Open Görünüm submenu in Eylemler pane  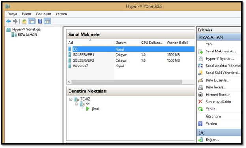pyautogui.click(x=213, y=116)
